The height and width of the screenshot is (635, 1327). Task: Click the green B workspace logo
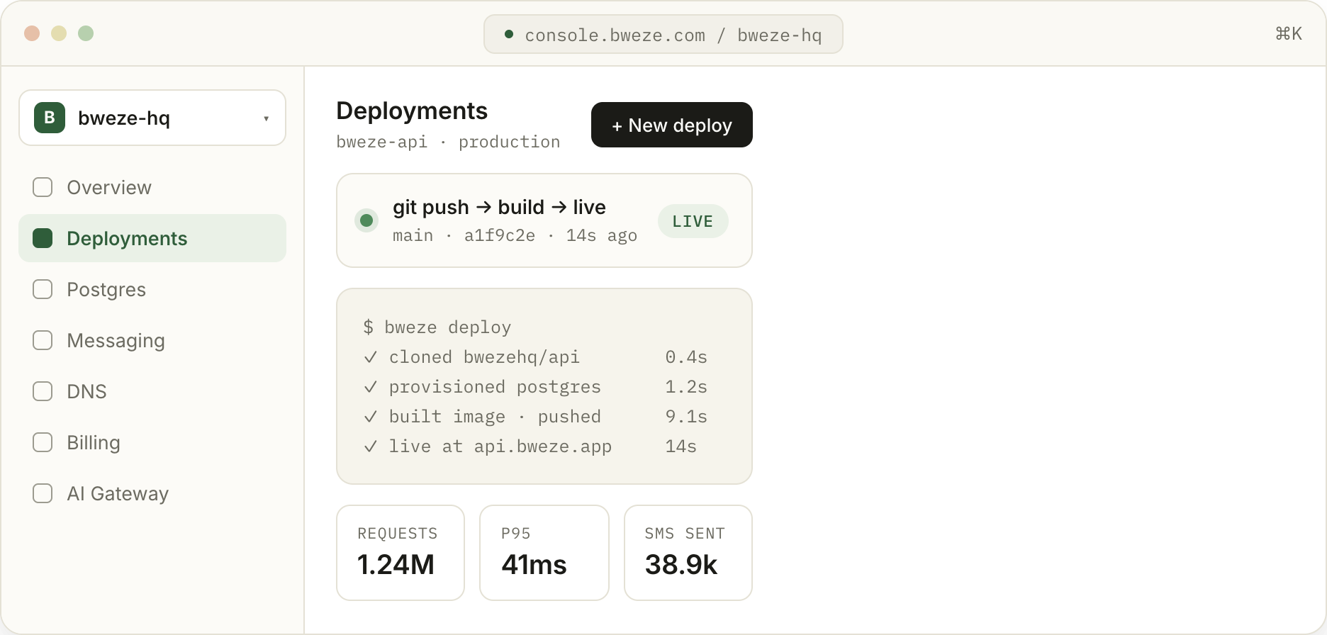click(50, 118)
